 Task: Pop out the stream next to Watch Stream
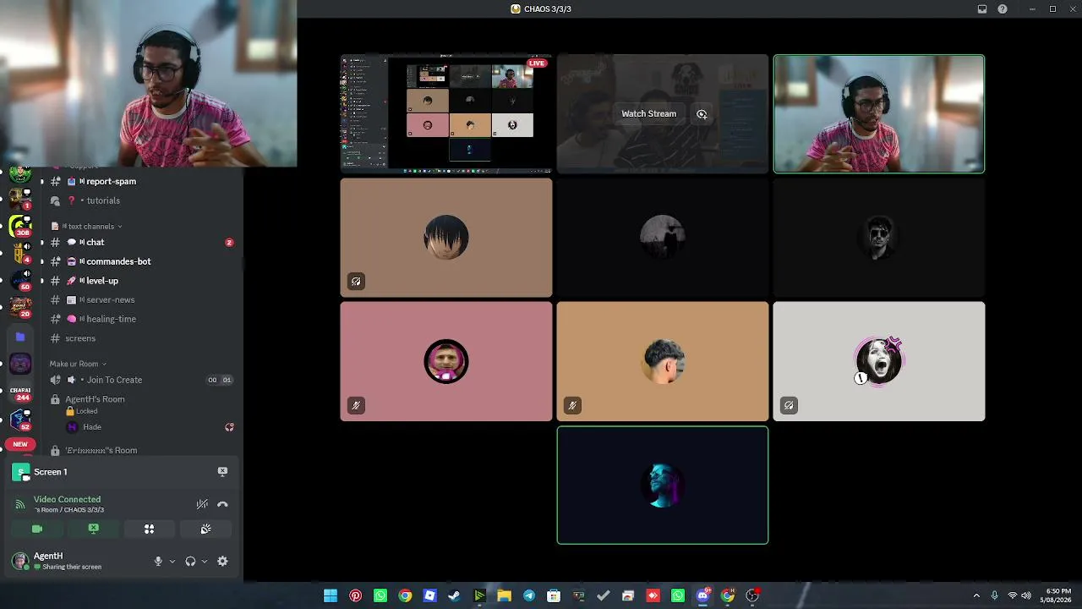coord(702,113)
